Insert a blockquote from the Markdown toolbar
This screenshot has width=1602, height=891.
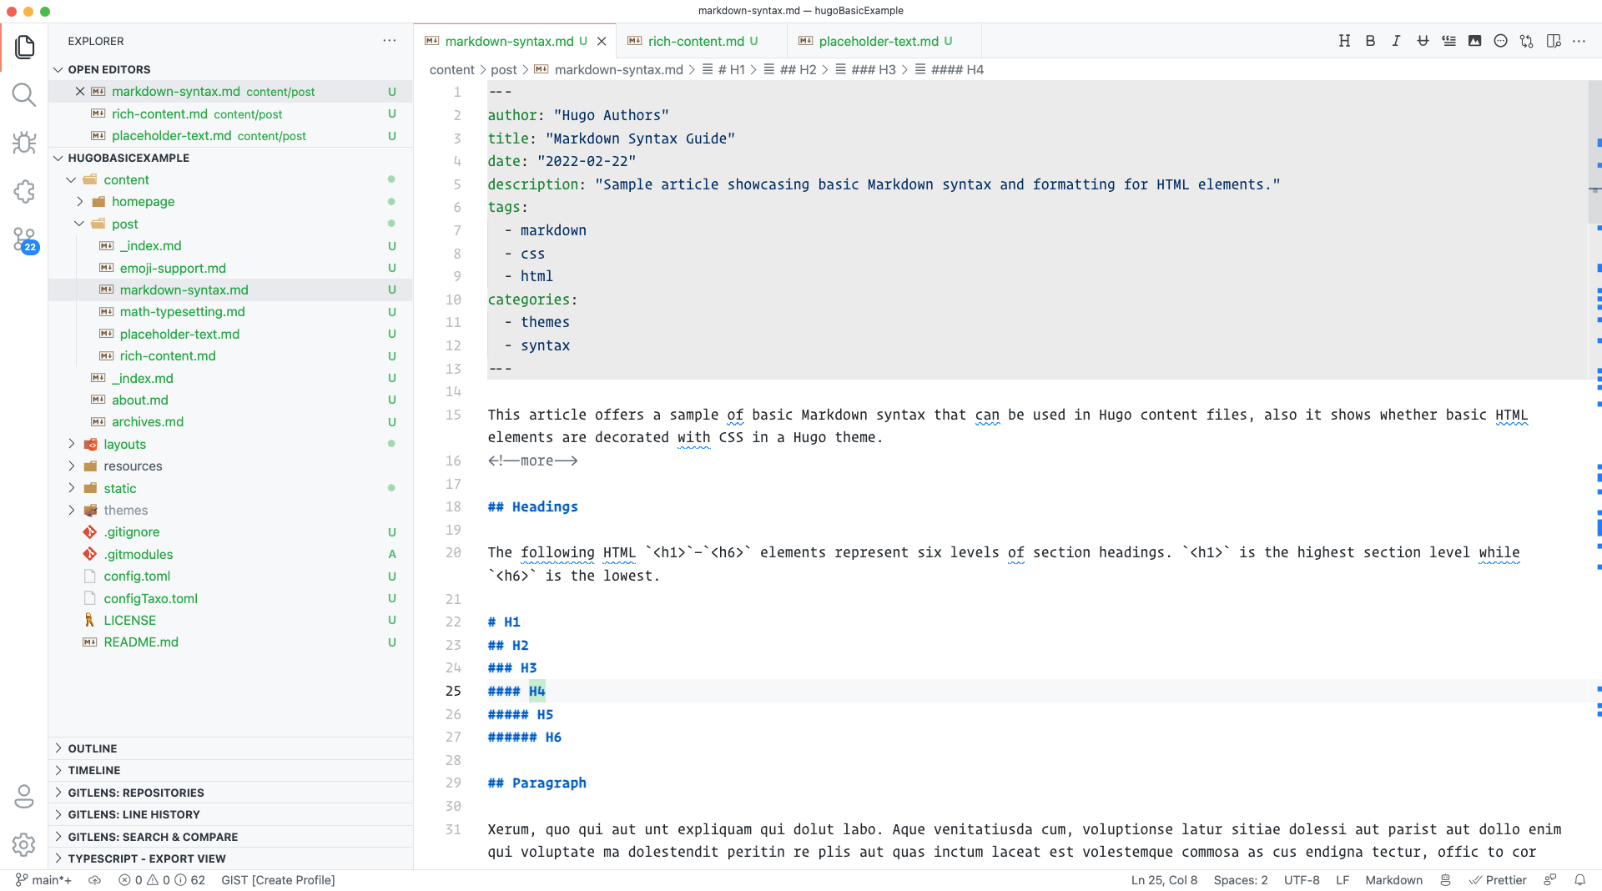click(1448, 41)
